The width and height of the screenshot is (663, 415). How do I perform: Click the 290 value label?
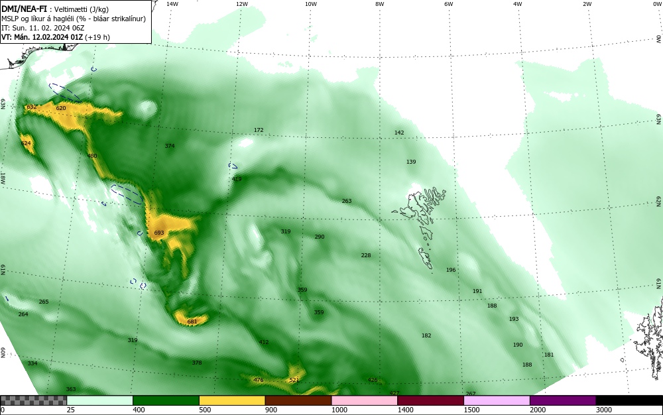[320, 237]
